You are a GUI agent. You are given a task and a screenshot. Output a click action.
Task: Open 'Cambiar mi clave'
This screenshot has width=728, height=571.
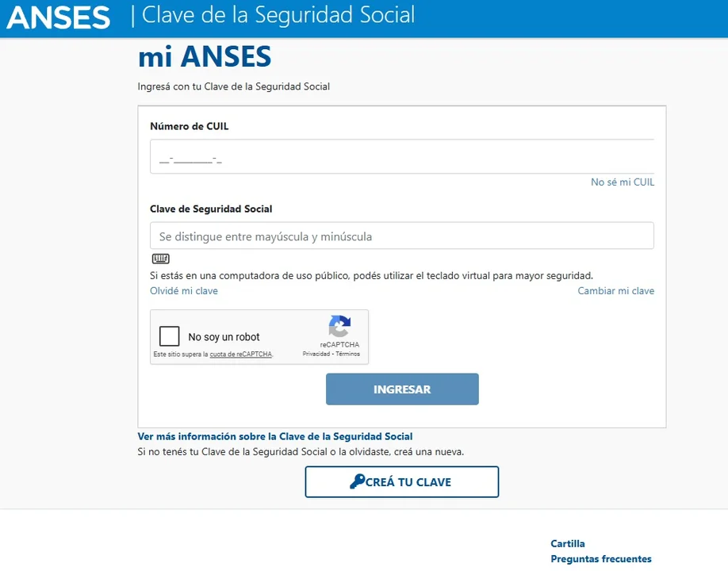(x=615, y=291)
